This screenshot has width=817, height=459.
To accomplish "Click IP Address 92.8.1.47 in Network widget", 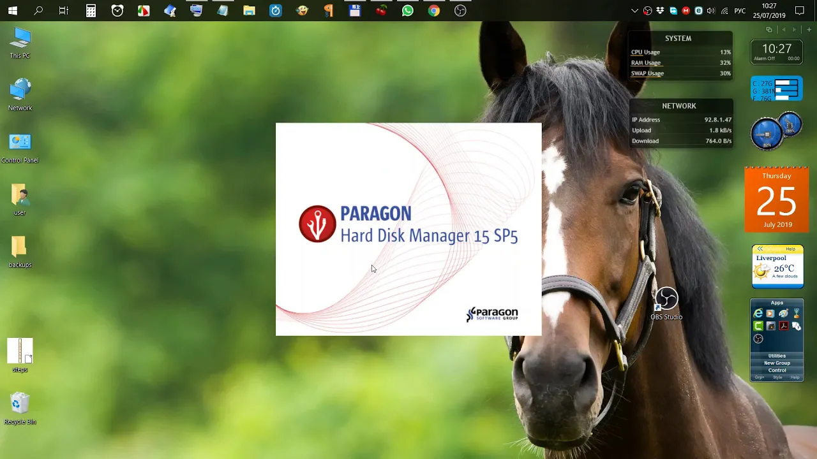I will 681,120.
